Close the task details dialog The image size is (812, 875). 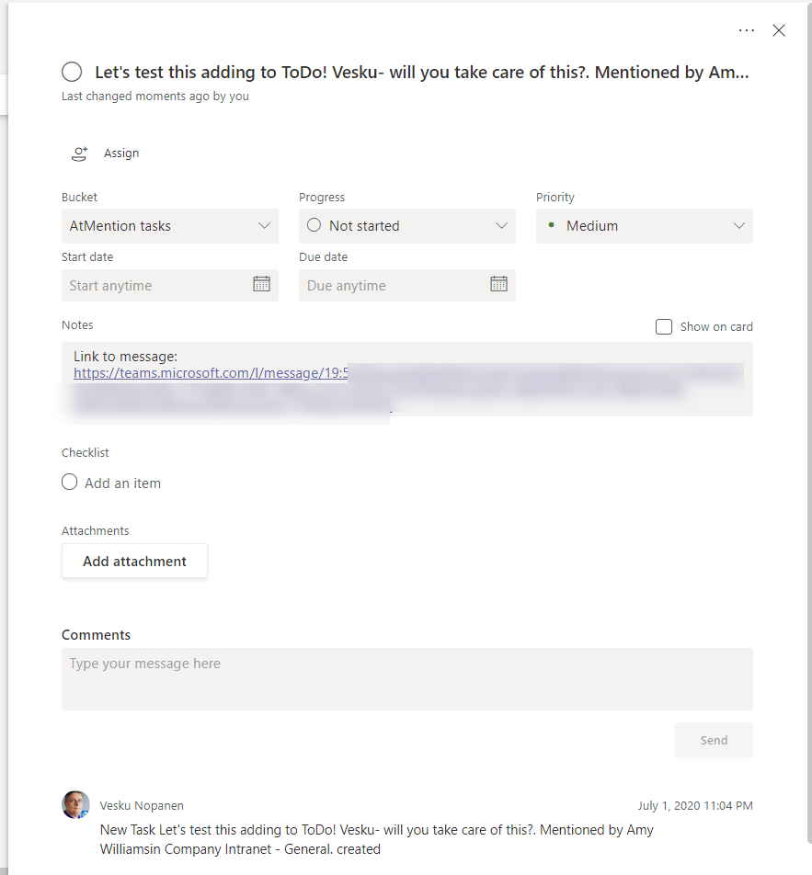[779, 30]
